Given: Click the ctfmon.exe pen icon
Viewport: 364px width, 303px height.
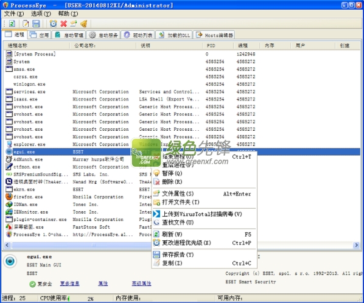Looking at the screenshot, I should [x=9, y=167].
